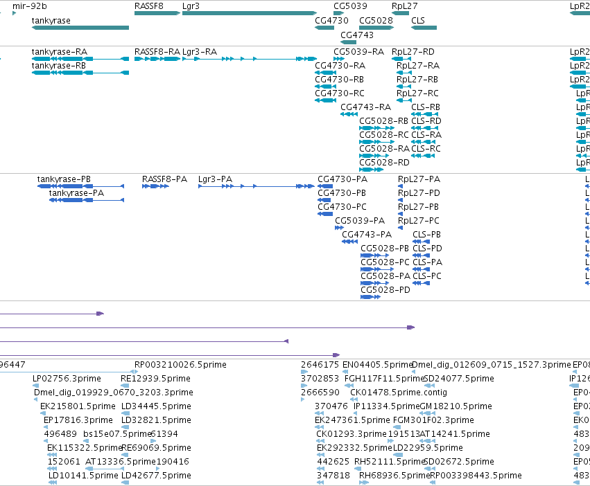The image size is (590, 486).
Task: Select the CLS gene label
Action: click(418, 20)
